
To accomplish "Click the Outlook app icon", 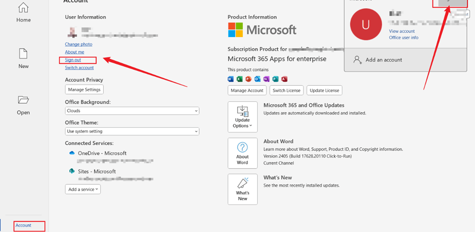I will 258,79.
